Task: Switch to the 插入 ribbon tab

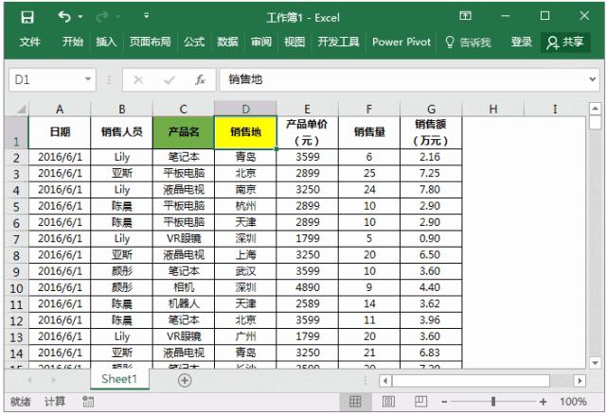Action: [106, 42]
